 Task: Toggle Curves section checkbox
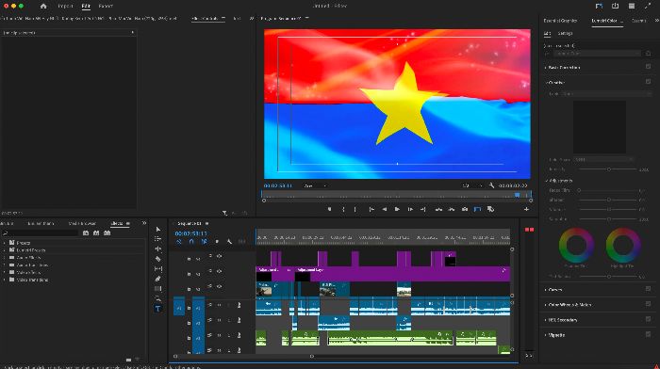pos(649,289)
